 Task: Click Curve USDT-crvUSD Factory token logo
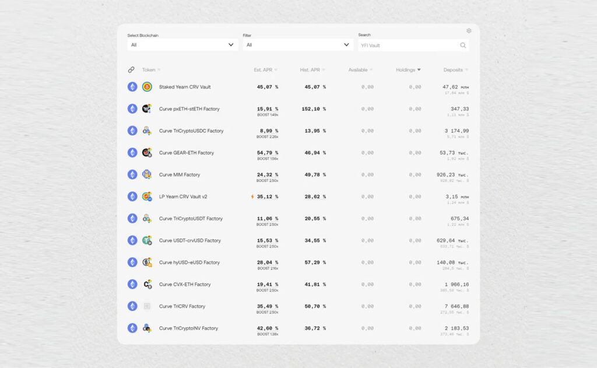coord(147,240)
